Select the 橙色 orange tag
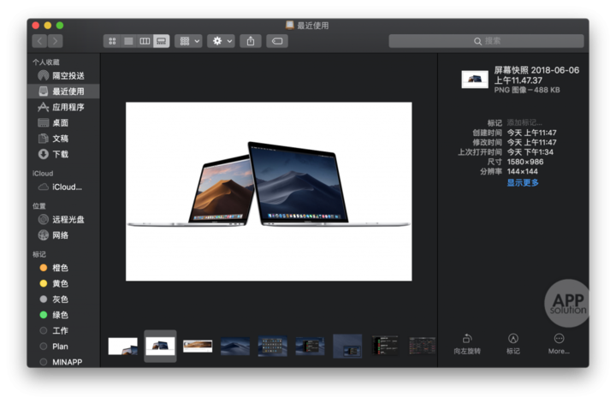The width and height of the screenshot is (616, 403). (63, 268)
